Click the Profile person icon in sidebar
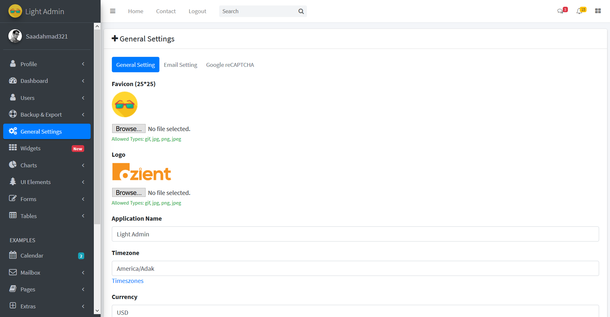The width and height of the screenshot is (610, 317). (x=13, y=64)
